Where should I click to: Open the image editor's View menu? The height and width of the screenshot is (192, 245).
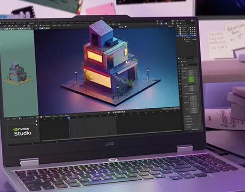[9, 119]
